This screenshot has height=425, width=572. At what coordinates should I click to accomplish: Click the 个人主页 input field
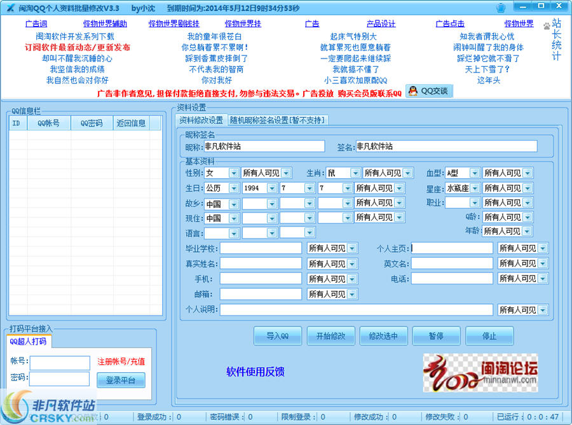(x=452, y=248)
